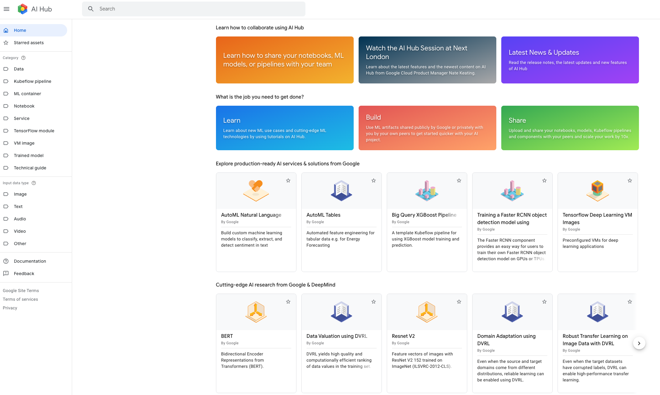The height and width of the screenshot is (395, 660).
Task: Star the Resnet V2 asset
Action: pos(459,302)
